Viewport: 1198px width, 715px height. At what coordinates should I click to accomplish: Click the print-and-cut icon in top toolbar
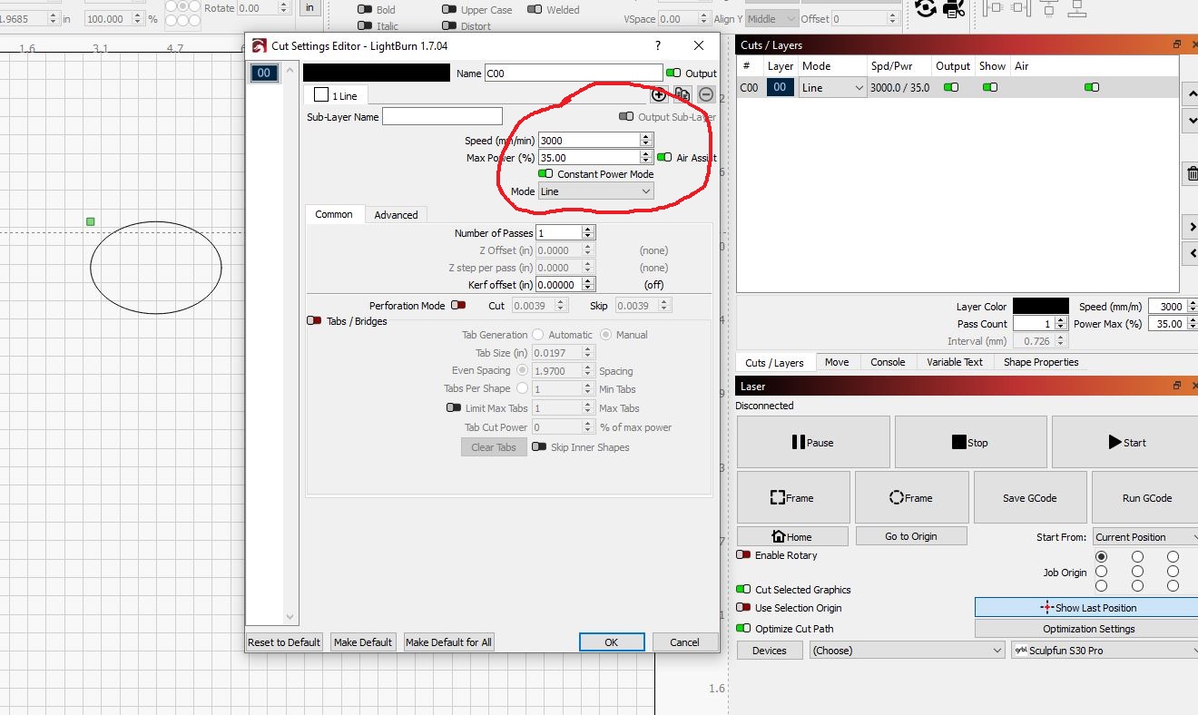tap(954, 8)
